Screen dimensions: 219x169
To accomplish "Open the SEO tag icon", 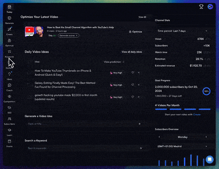I will coord(9,108).
